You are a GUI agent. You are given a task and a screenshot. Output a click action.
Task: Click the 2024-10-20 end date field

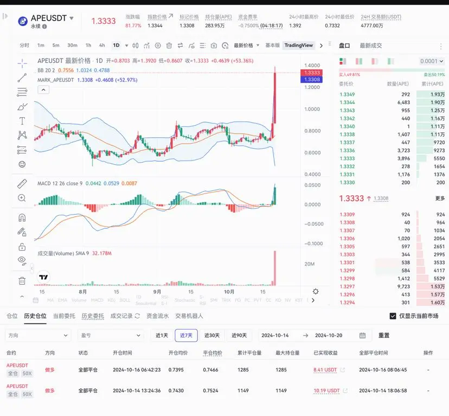pyautogui.click(x=329, y=336)
